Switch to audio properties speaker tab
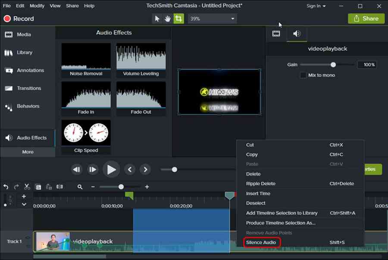Screen dimensions: 388x260 (x=297, y=34)
